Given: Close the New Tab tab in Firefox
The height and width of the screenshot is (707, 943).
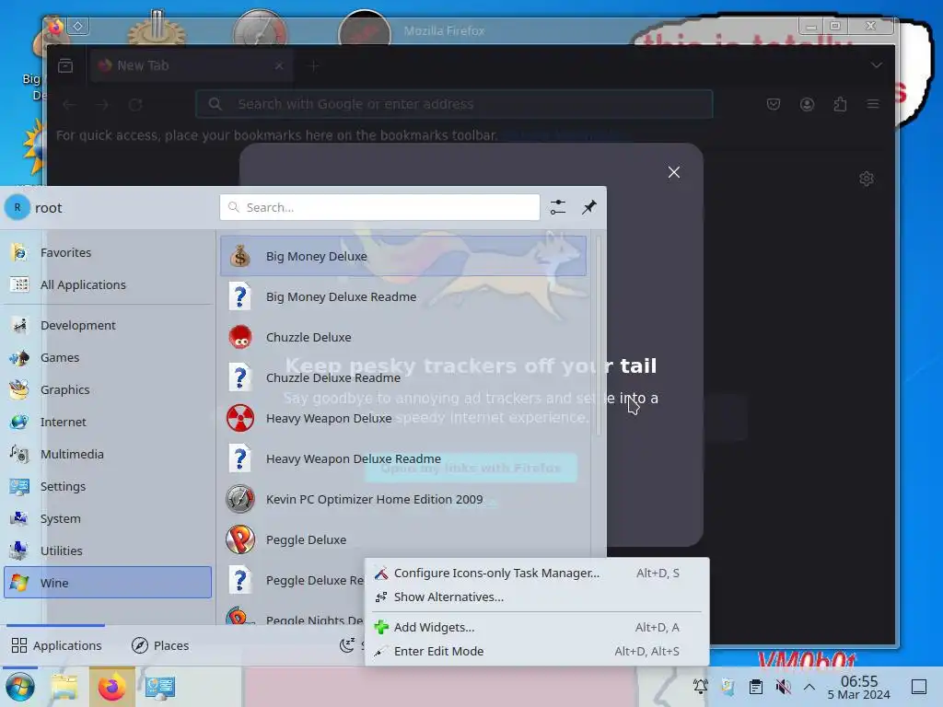Looking at the screenshot, I should coord(279,65).
